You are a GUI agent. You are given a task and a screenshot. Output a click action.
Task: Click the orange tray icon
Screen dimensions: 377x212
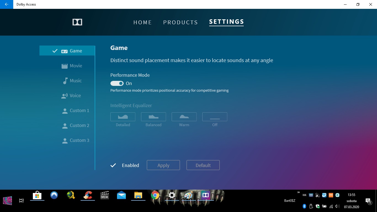[331, 195]
